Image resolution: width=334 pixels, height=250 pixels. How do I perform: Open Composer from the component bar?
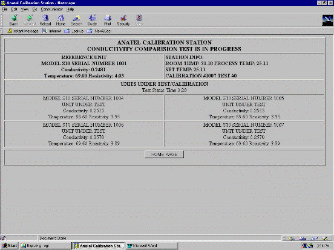tap(325, 239)
